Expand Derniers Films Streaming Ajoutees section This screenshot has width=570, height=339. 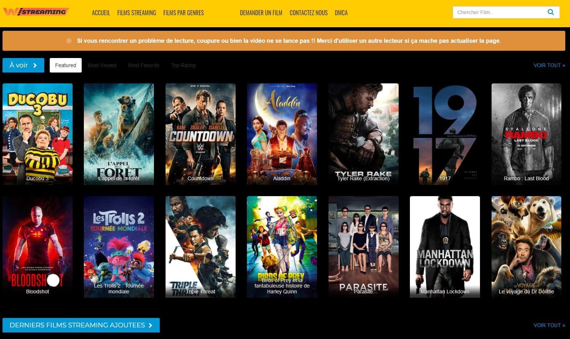(x=81, y=325)
